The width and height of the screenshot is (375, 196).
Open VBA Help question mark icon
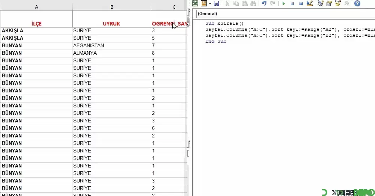pos(357,3)
